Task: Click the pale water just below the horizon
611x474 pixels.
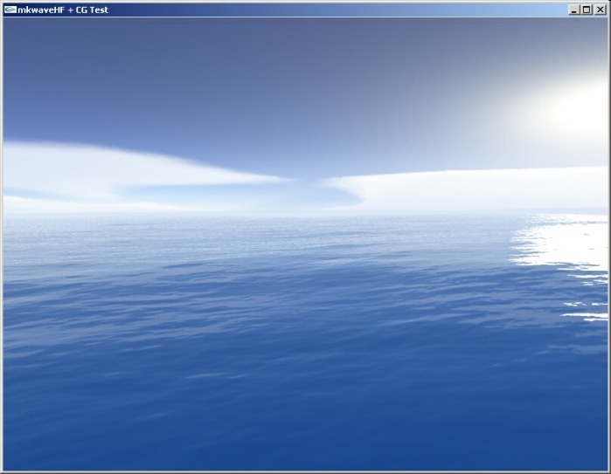Action: (x=262, y=229)
